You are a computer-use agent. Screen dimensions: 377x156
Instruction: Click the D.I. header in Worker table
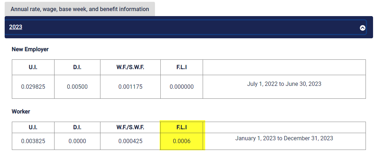point(77,127)
